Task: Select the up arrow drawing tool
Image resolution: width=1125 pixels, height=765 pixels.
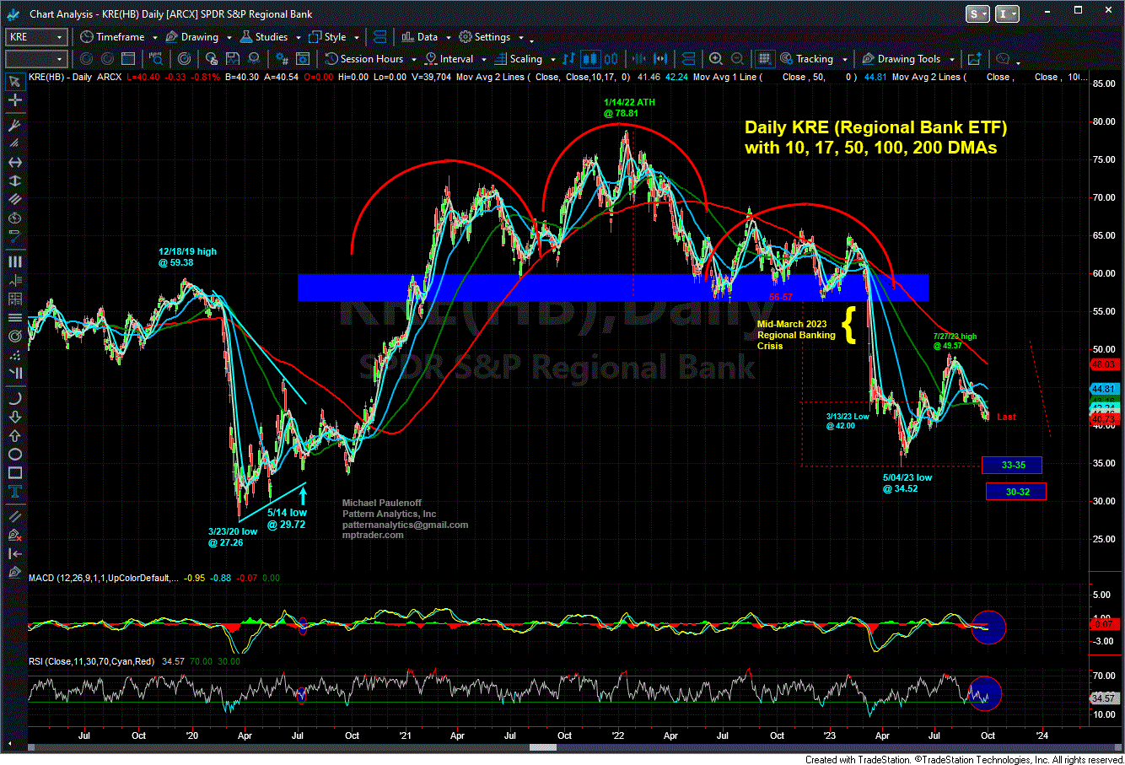Action: (14, 435)
